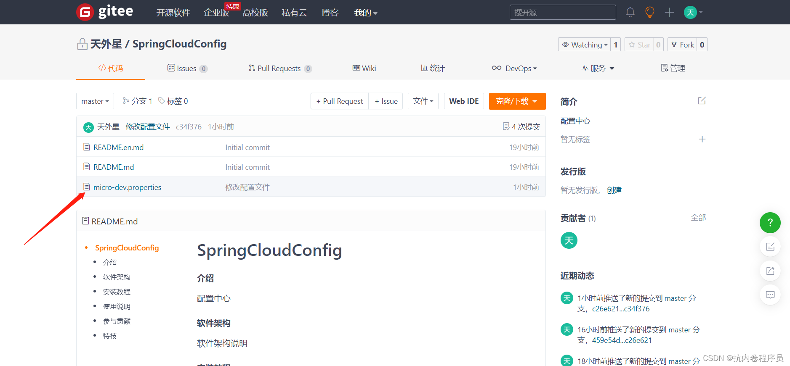The height and width of the screenshot is (366, 790).
Task: Click the SpringCloudConfig repository title
Action: coord(180,44)
